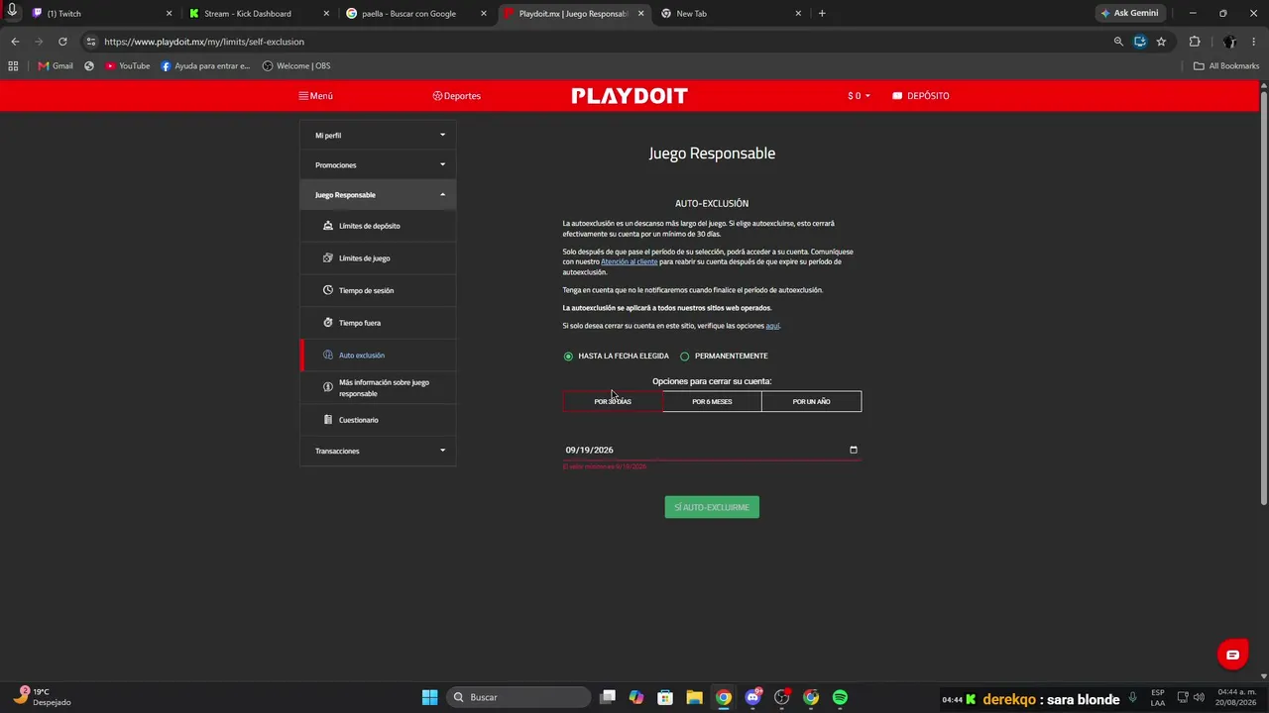Bookmark this page with the star icon

[1161, 42]
